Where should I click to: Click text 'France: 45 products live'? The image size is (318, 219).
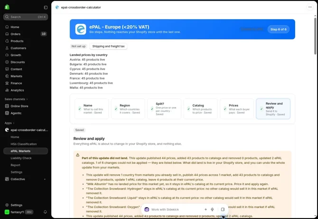click(x=87, y=78)
